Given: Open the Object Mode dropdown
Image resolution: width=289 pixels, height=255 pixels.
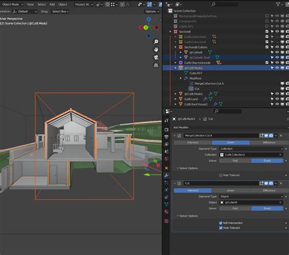Looking at the screenshot, I should [12, 4].
